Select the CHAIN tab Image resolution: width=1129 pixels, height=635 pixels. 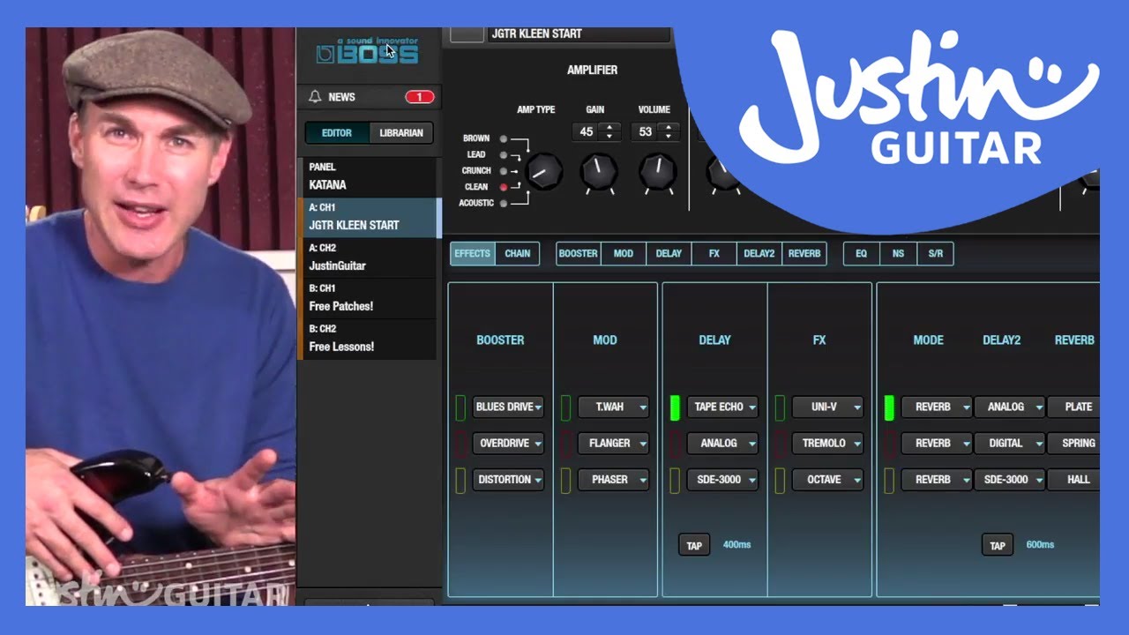(518, 254)
